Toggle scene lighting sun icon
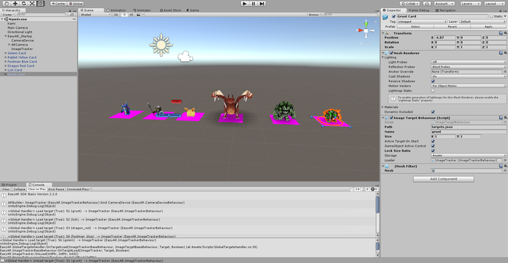Screen dimensions: 508x263 coord(125,15)
